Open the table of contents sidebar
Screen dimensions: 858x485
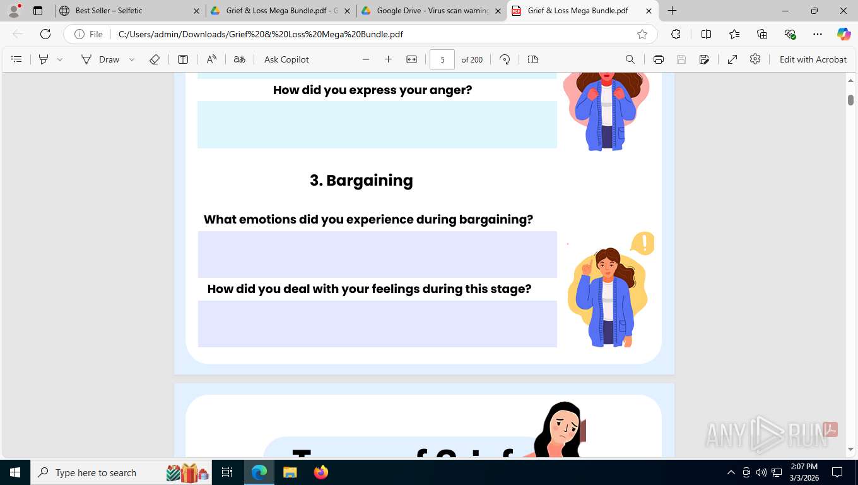(17, 59)
